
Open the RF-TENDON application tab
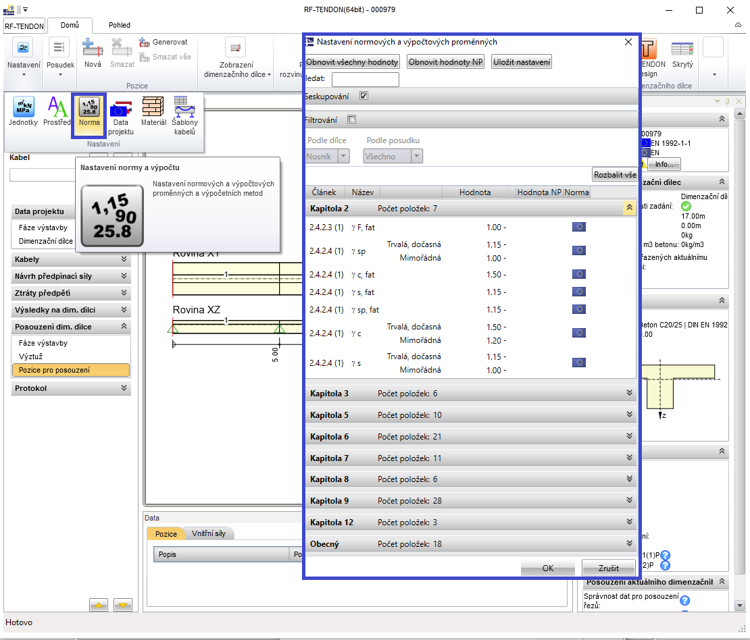24,26
